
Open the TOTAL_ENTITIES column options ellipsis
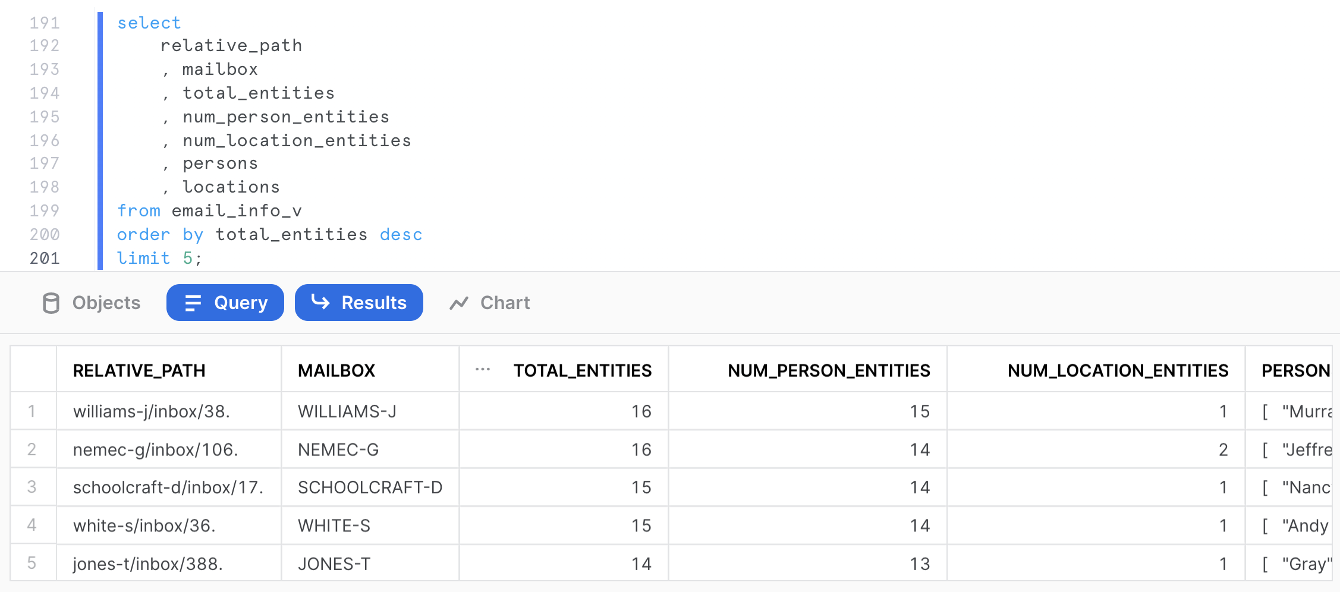pyautogui.click(x=482, y=370)
